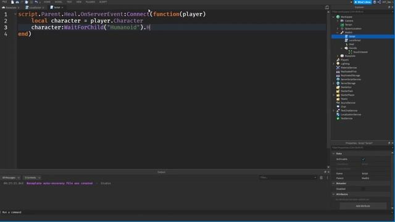Click the StarterPlayer folder icon

338,95
